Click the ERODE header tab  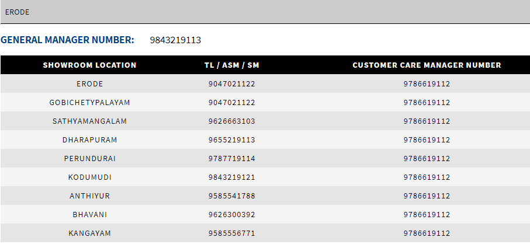pos(17,12)
